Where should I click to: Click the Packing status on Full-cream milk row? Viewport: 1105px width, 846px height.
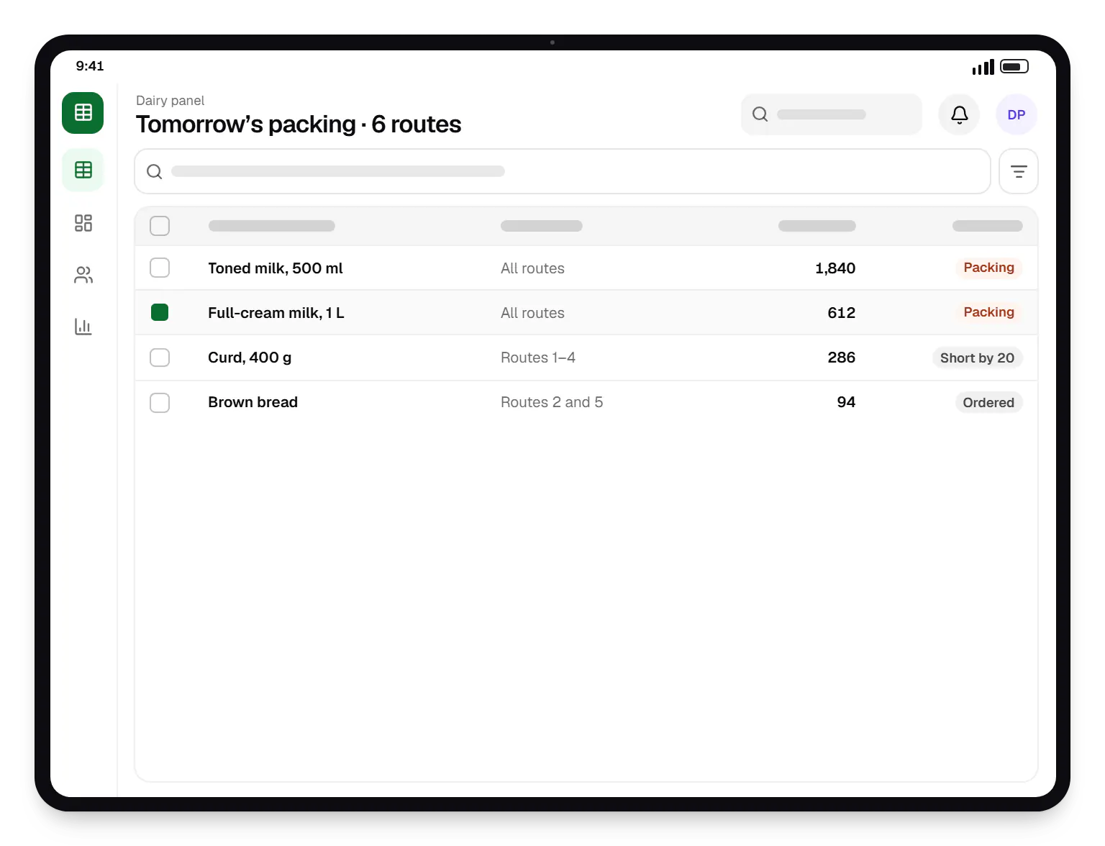[x=988, y=312]
